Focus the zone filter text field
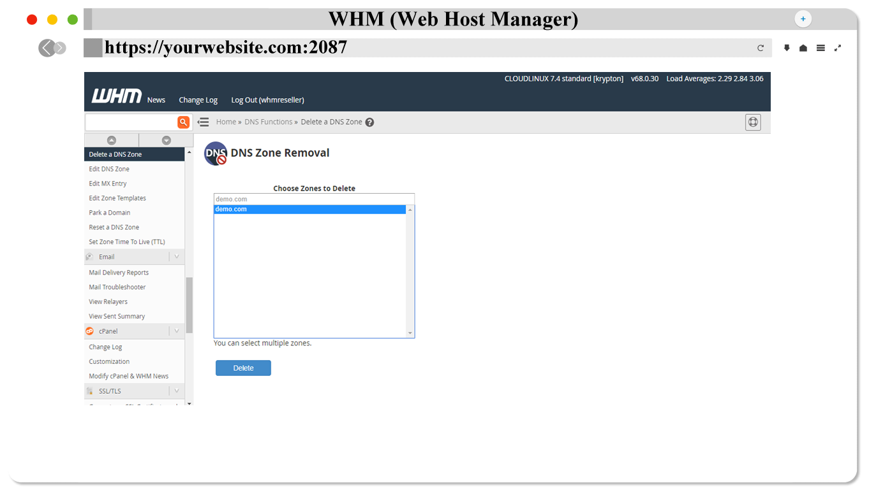869x490 pixels. (314, 199)
